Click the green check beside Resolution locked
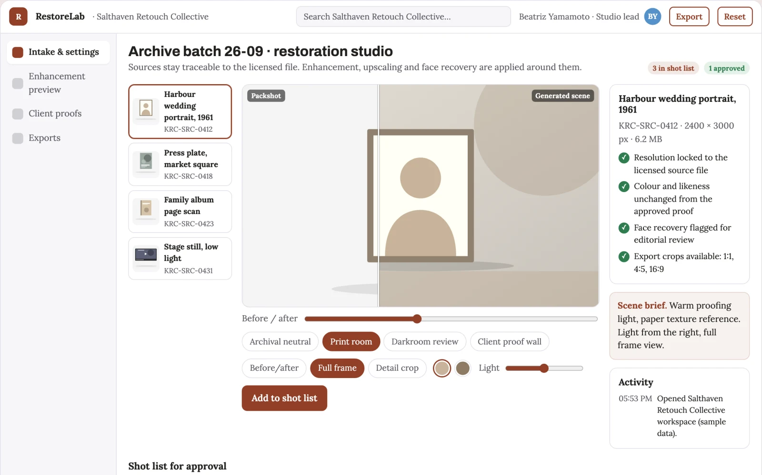Viewport: 762px width, 475px height. coord(624,158)
